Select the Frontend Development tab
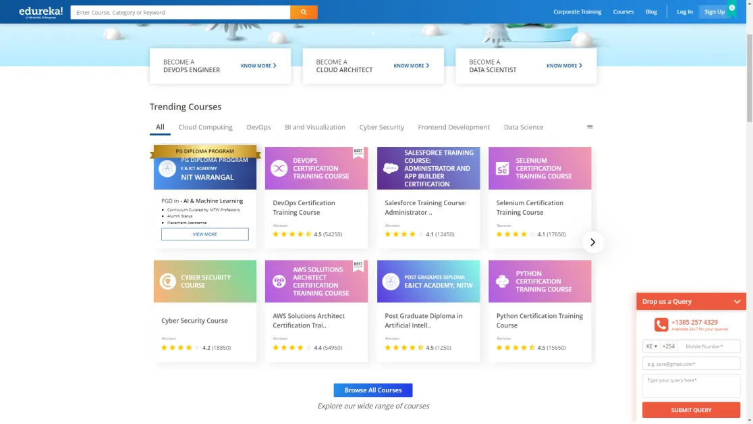The image size is (753, 424). [x=454, y=127]
